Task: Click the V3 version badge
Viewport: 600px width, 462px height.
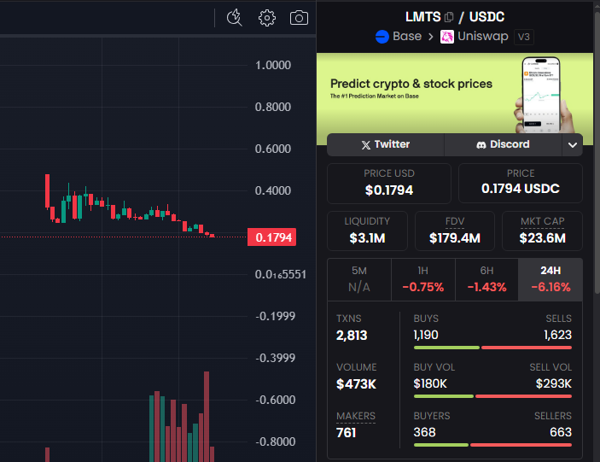Action: pyautogui.click(x=524, y=37)
